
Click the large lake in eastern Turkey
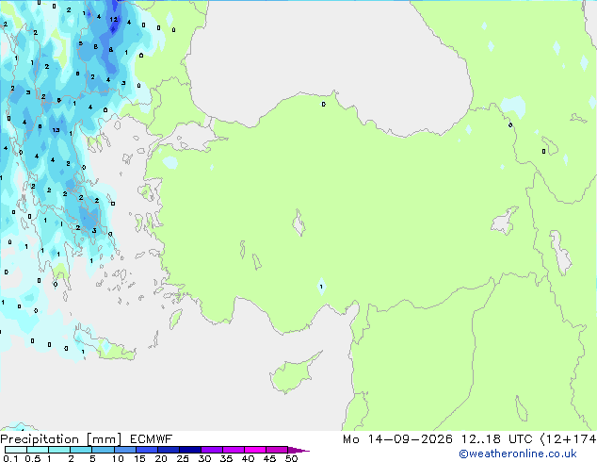(505, 221)
